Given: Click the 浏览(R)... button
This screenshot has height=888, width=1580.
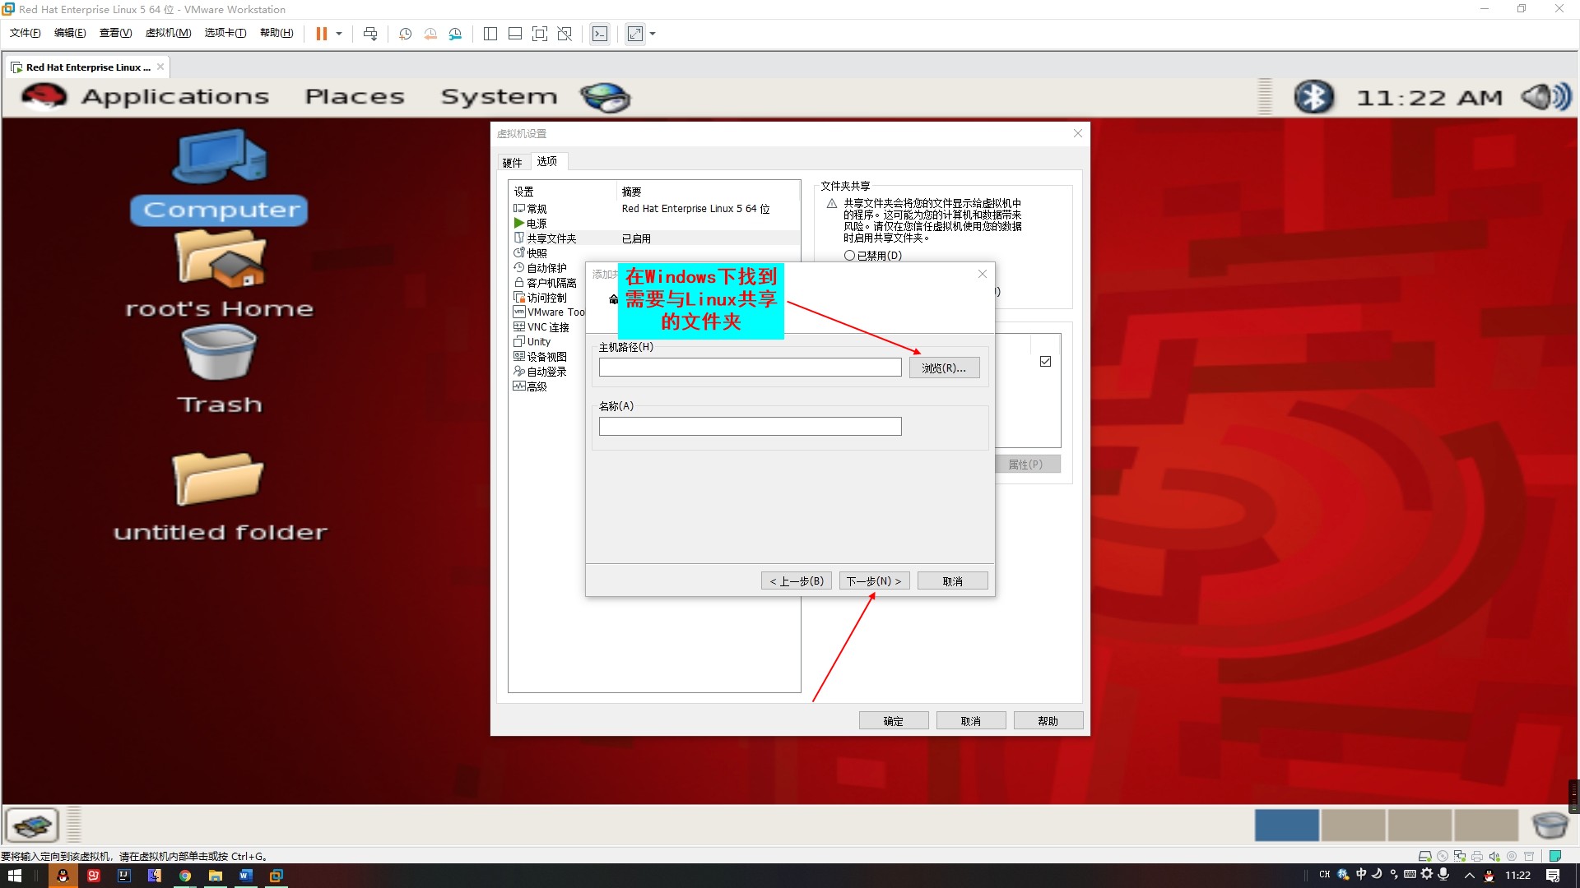Looking at the screenshot, I should pos(944,368).
